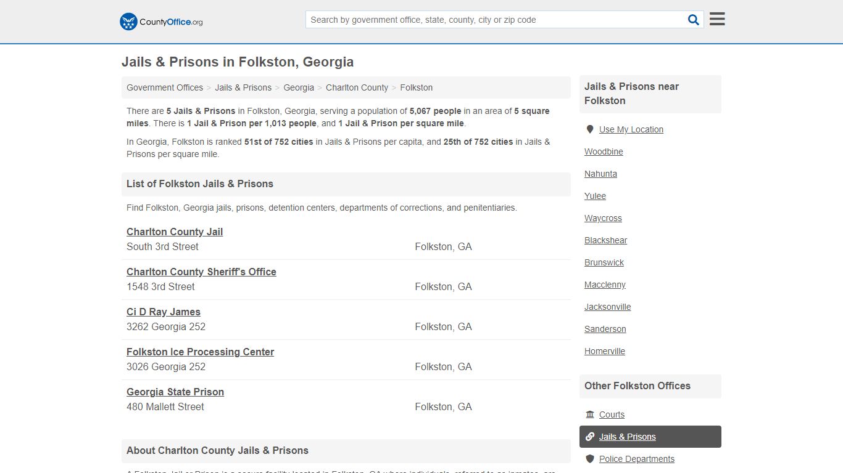
Task: Click List of Folkston Jails & Prisons heading
Action: (x=200, y=184)
